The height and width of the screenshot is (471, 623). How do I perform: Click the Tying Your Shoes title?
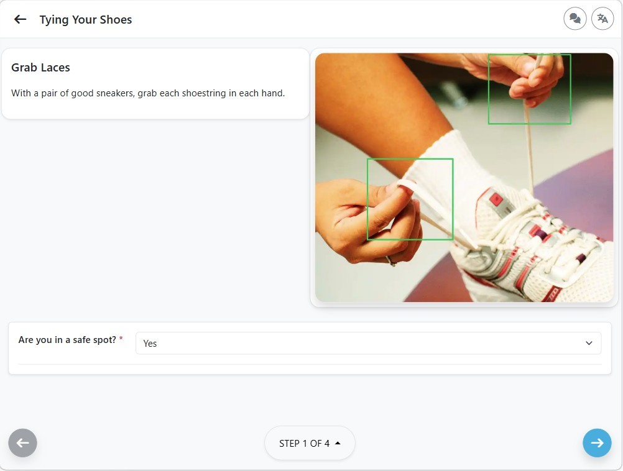tap(86, 19)
